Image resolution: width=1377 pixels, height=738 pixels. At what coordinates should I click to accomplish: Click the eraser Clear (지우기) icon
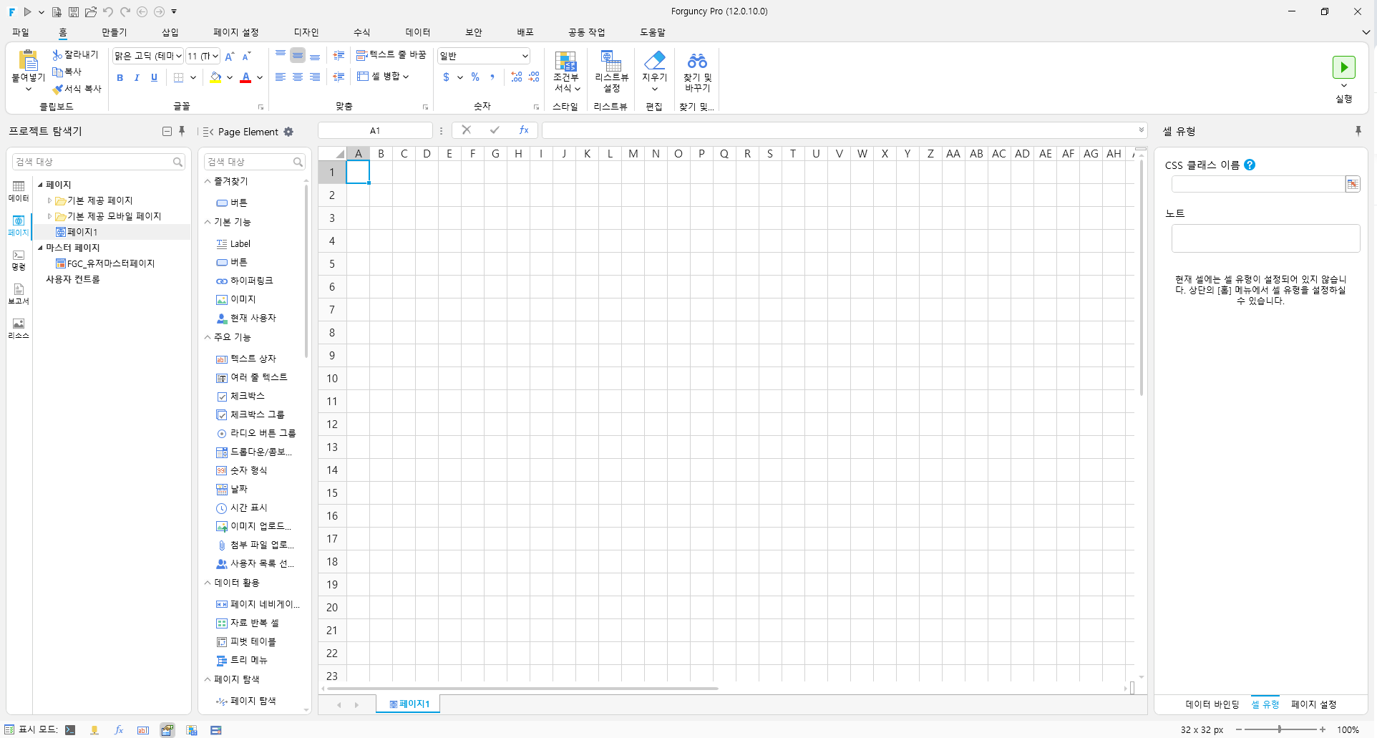[654, 60]
